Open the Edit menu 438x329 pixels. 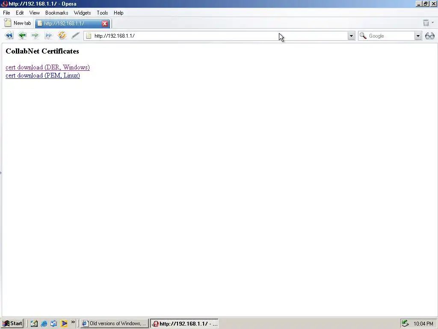pyautogui.click(x=20, y=13)
